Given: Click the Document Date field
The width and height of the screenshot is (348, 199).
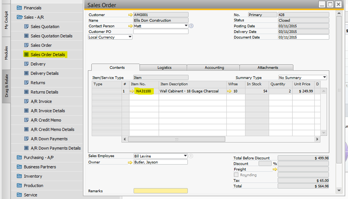Looking at the screenshot, I should [x=303, y=37].
